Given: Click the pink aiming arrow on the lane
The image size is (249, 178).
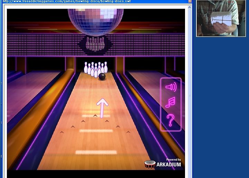Looking at the screenshot, I should pyautogui.click(x=102, y=108).
